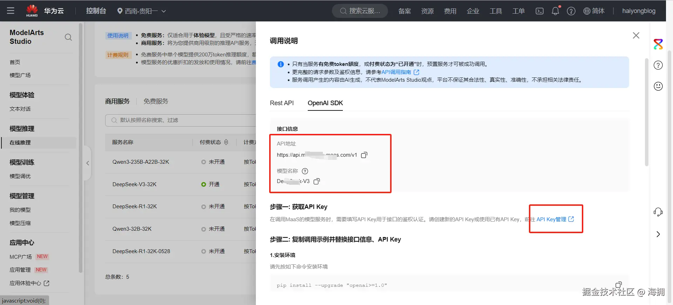Switch to the 免费服务 tab
This screenshot has height=305, width=673.
tap(156, 101)
